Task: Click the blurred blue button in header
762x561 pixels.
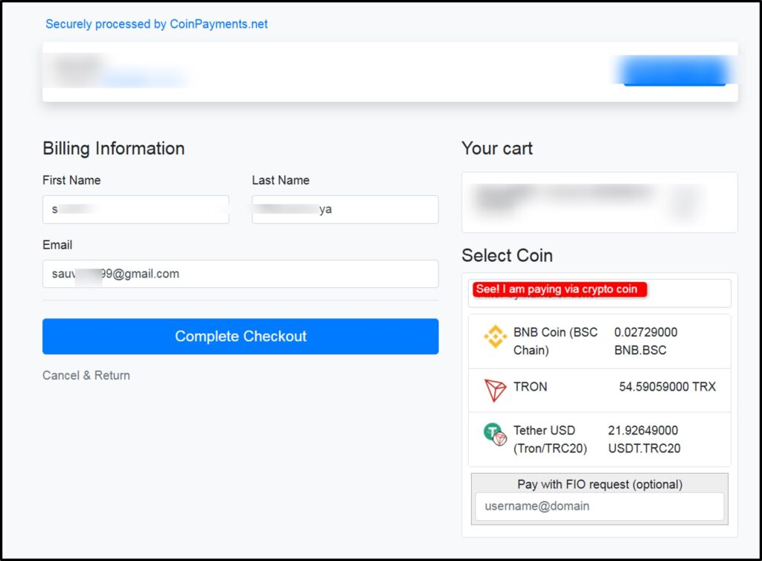Action: [x=674, y=71]
